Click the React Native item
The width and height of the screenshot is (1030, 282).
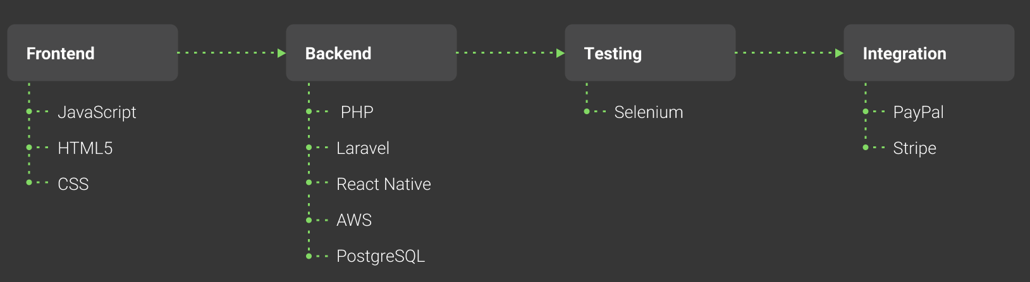click(x=384, y=184)
